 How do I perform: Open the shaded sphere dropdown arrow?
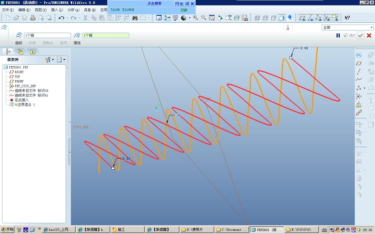[189, 18]
